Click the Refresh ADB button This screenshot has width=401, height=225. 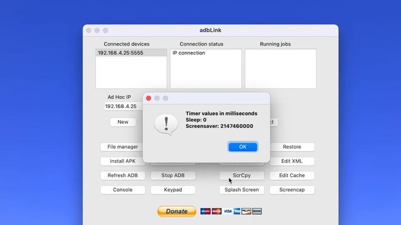pos(123,175)
